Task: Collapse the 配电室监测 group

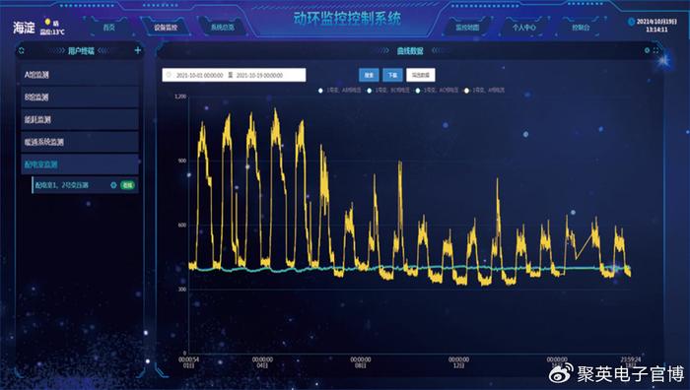Action: [x=80, y=164]
